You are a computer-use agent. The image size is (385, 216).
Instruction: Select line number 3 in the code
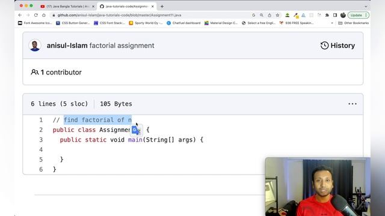click(x=41, y=140)
